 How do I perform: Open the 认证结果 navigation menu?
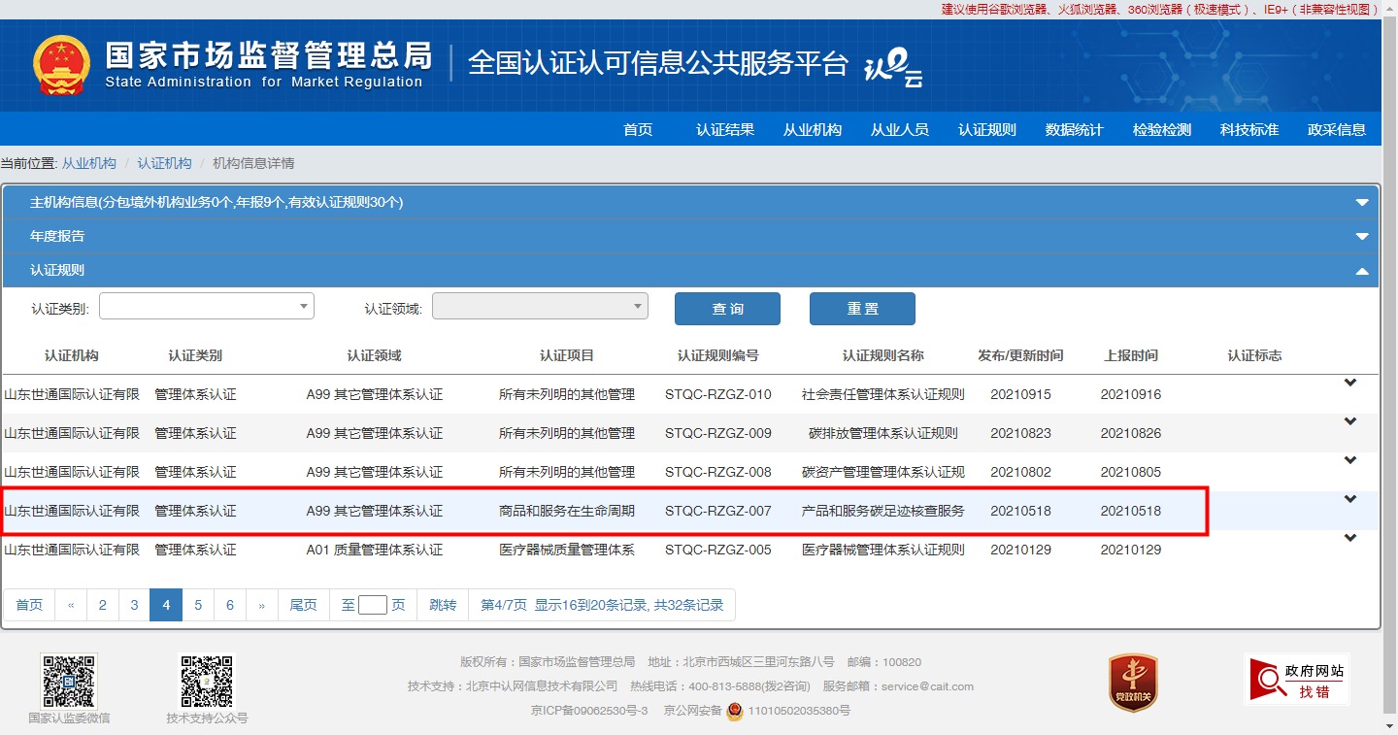click(x=725, y=129)
